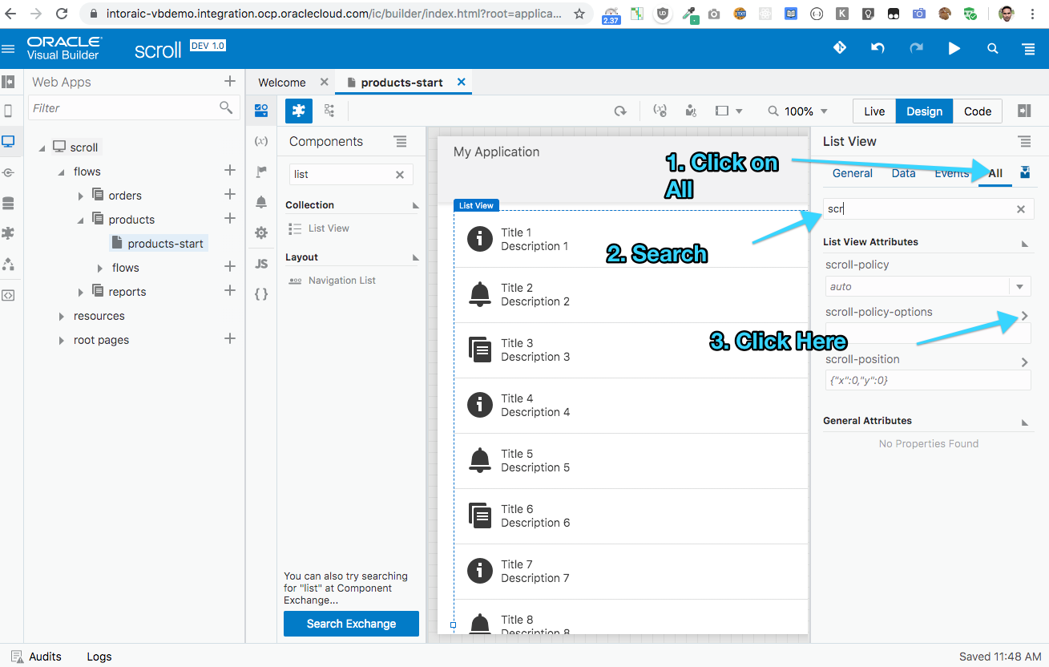Screen dimensions: 1049x667
Task: Clear the component search 'list' text
Action: tap(400, 175)
